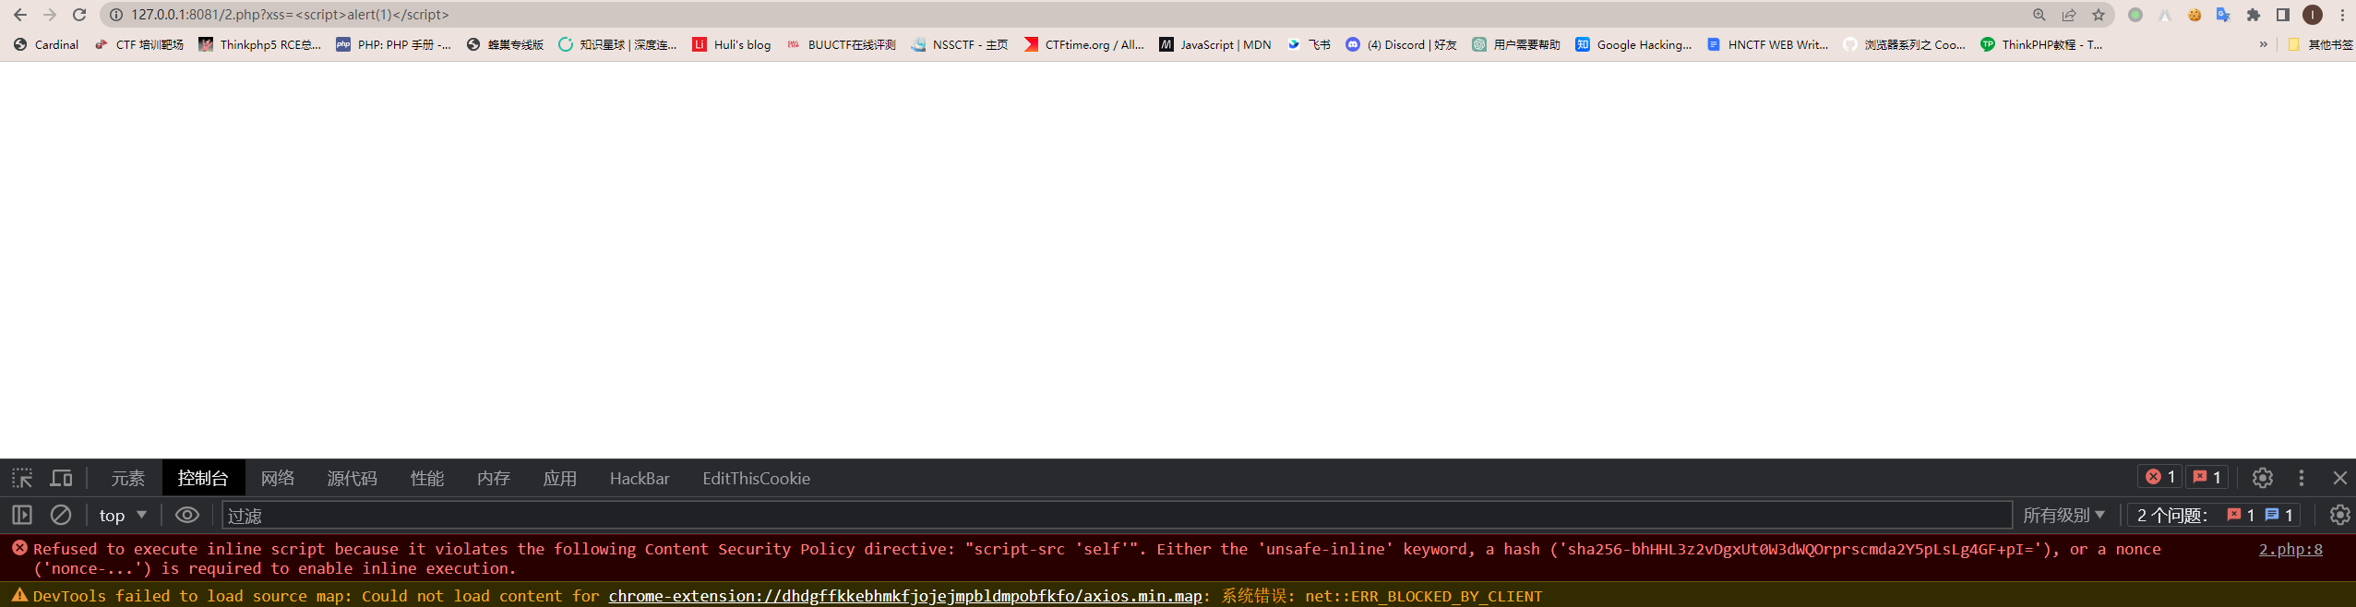
Task: View site information icon in address bar
Action: (116, 15)
